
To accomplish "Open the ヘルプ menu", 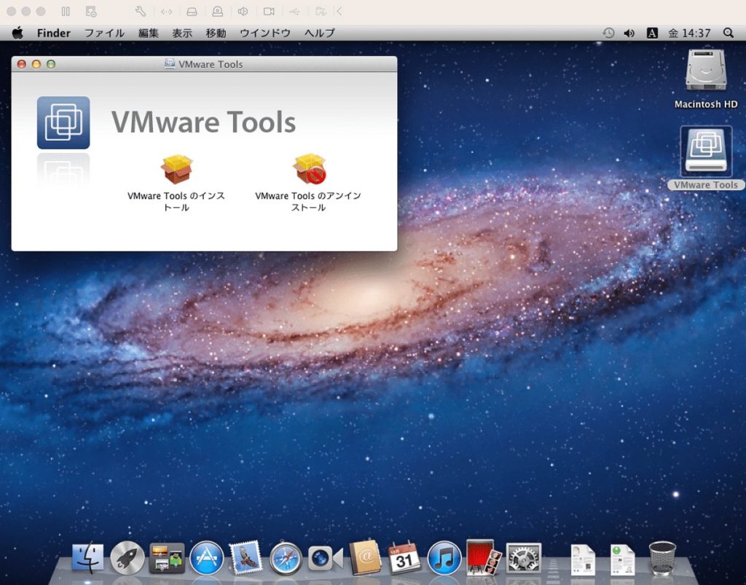I will (x=319, y=33).
